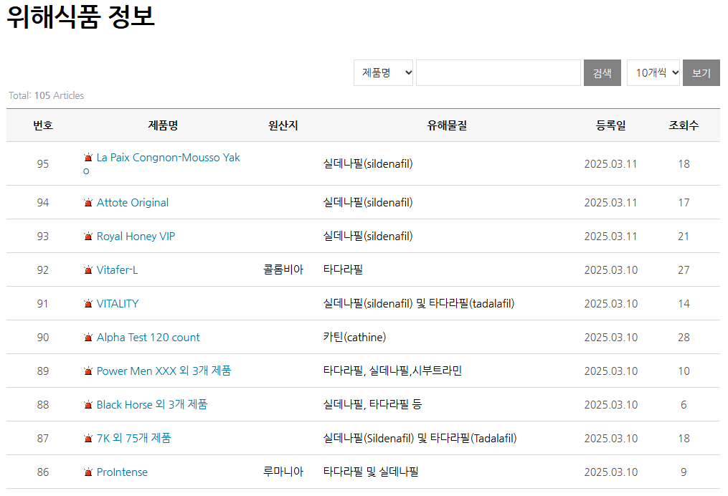Click the 2025.03.10 date in ProIntense row
728x496 pixels.
click(610, 472)
